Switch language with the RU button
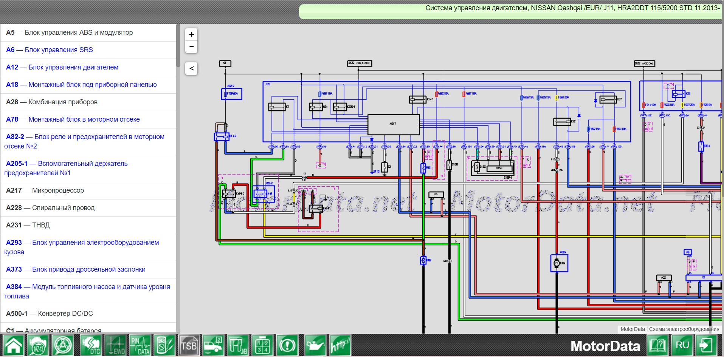The image size is (724, 357). (x=682, y=345)
